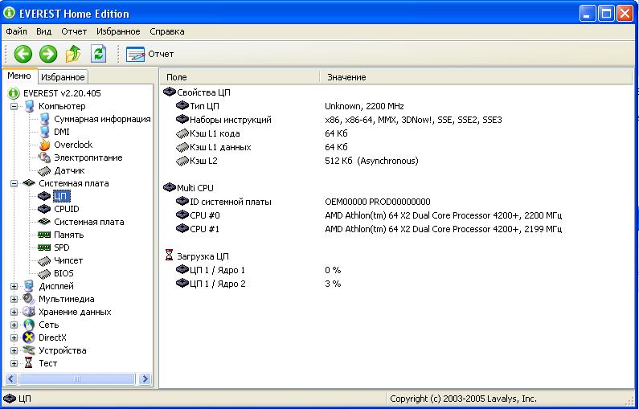The width and height of the screenshot is (639, 409).
Task: Click the Значение column header
Action: [x=346, y=77]
